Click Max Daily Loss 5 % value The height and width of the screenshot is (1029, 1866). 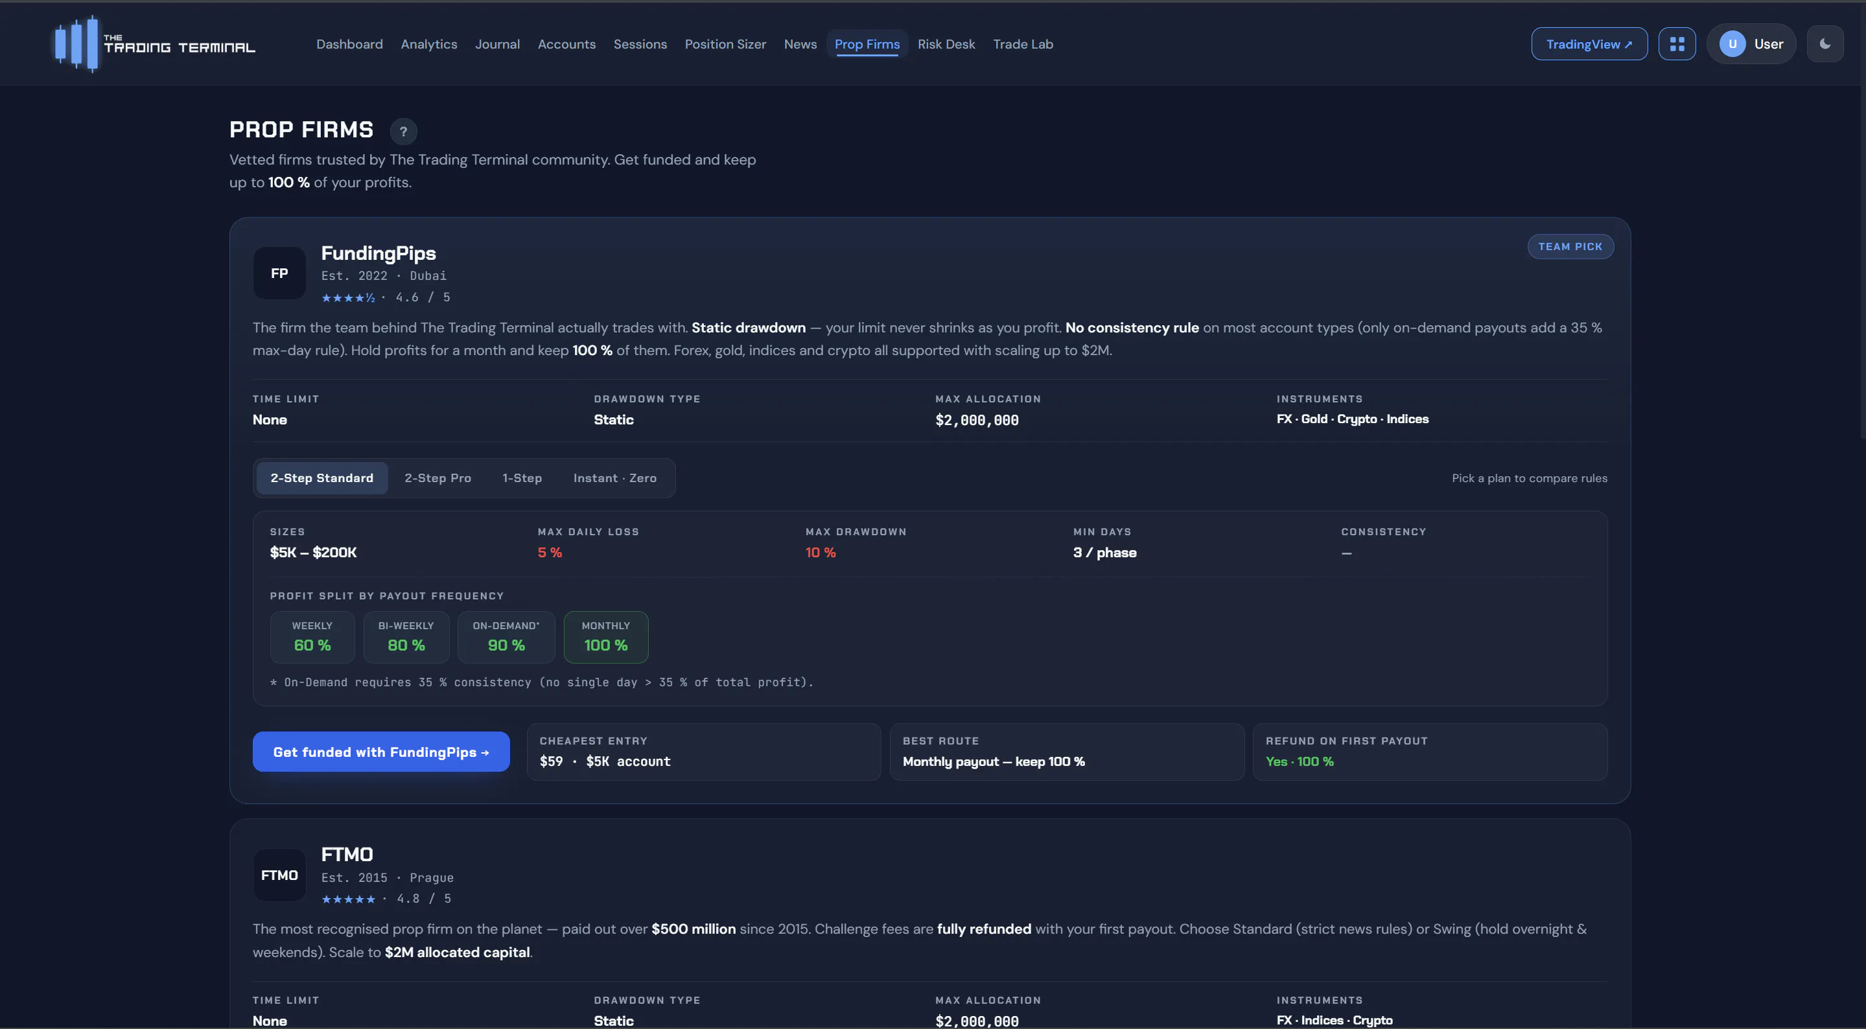[550, 553]
